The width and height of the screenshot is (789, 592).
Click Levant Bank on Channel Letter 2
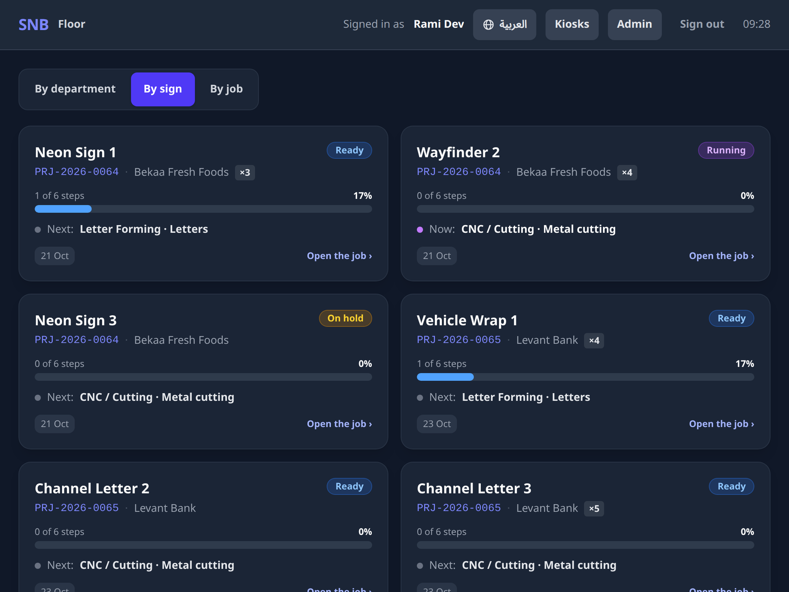click(x=165, y=508)
